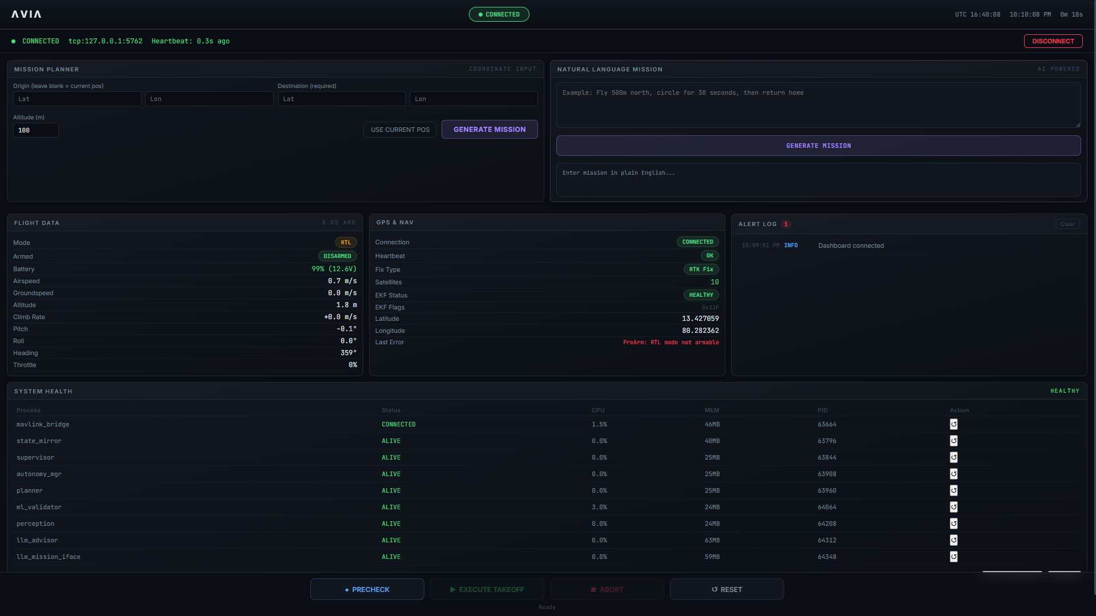Restart the perception process

click(x=953, y=524)
